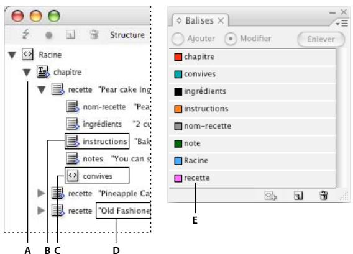Click the trash icon in Structure toolbar
This screenshot has width=353, height=254.
94,34
